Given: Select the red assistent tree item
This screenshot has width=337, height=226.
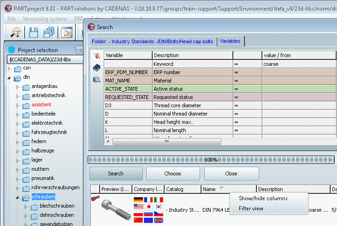Looking at the screenshot, I should (x=41, y=104).
